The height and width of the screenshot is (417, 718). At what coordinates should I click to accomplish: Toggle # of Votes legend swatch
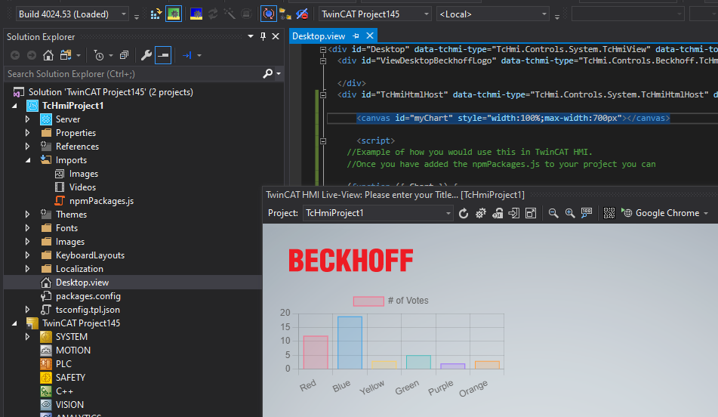368,301
